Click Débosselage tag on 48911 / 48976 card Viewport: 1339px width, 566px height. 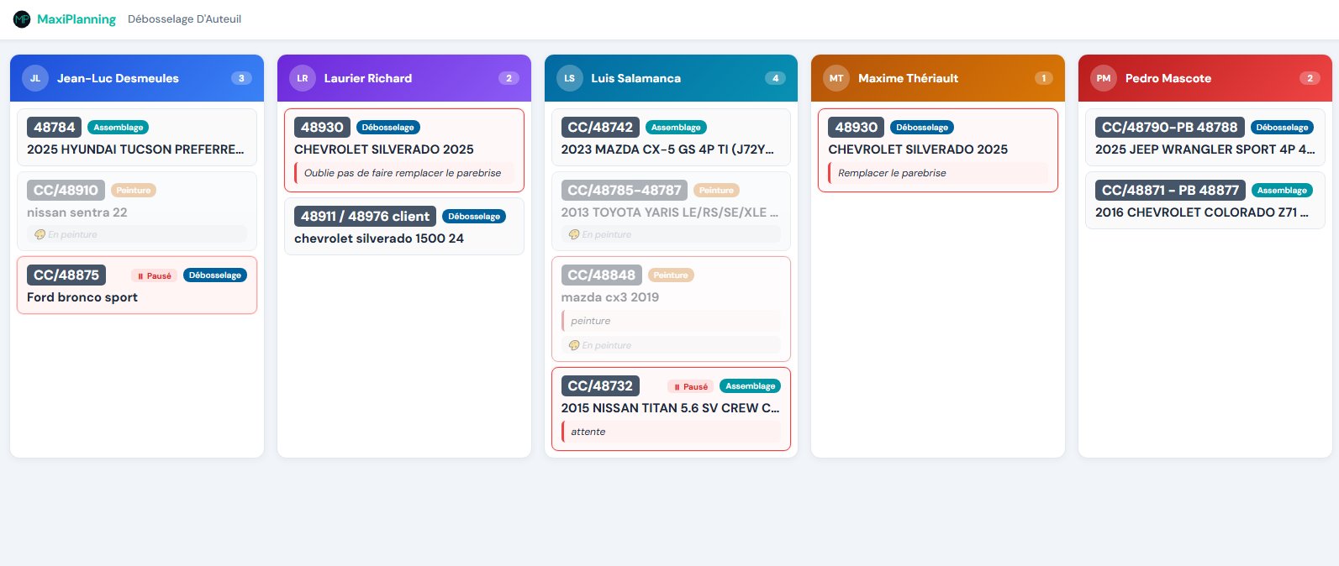point(474,217)
